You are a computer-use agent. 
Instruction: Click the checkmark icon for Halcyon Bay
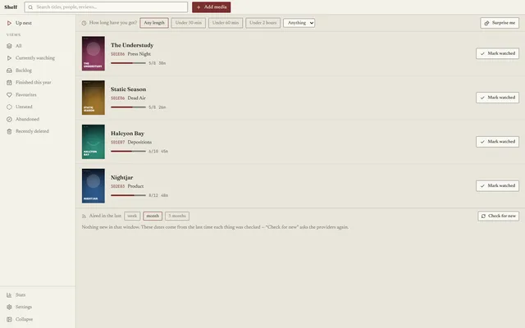click(482, 142)
